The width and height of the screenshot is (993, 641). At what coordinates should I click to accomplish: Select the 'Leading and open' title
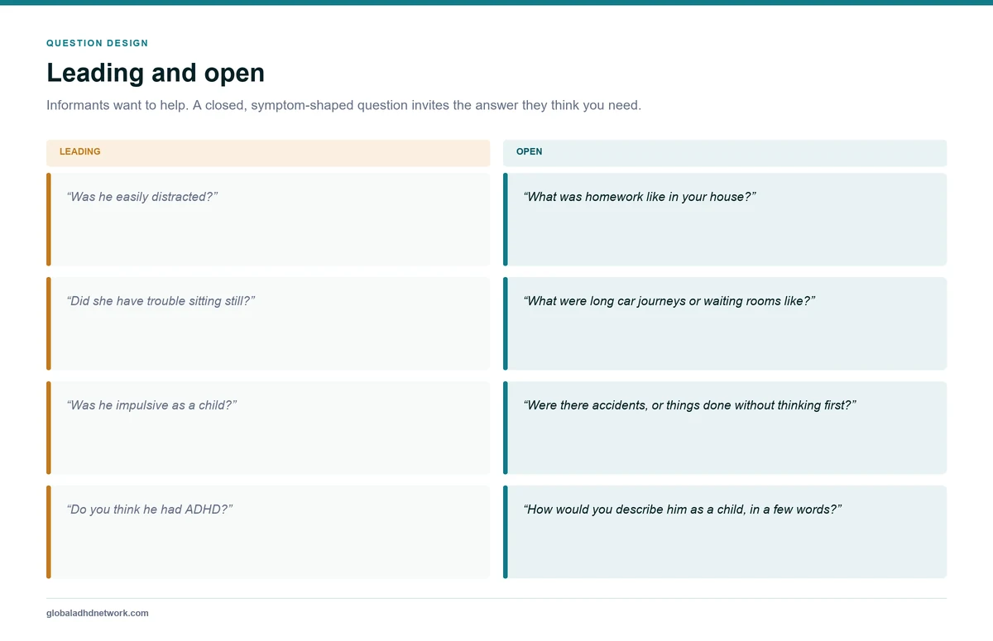coord(156,73)
